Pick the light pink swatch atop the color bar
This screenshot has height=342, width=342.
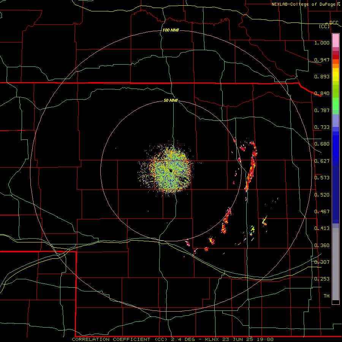click(336, 40)
